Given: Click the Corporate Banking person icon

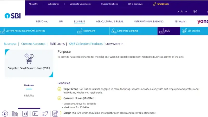Looking at the screenshot, I should (114, 31).
